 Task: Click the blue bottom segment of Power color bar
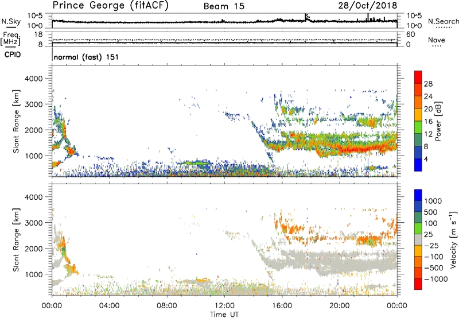pos(418,165)
